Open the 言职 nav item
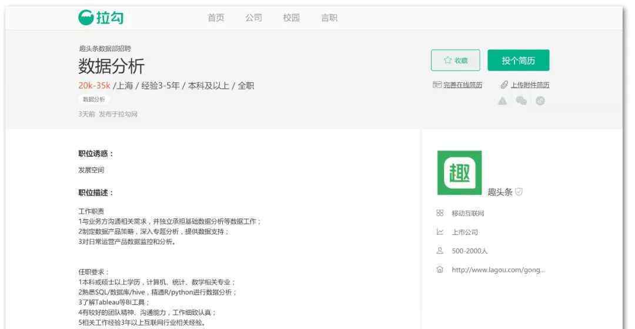 [329, 18]
